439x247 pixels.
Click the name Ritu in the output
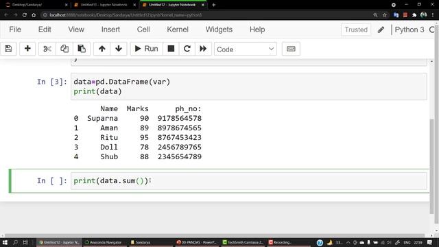pyautogui.click(x=109, y=137)
